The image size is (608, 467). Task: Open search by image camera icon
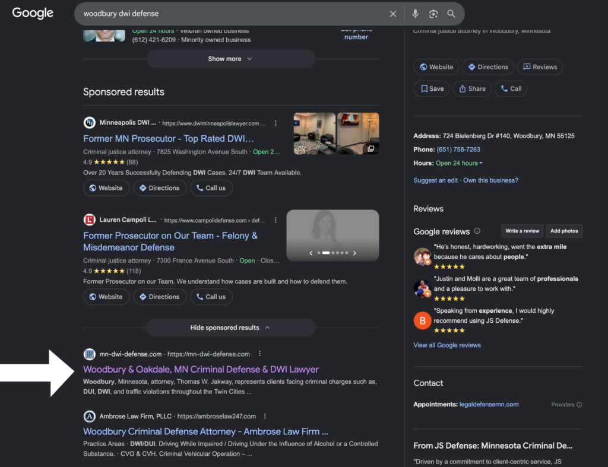coord(433,14)
